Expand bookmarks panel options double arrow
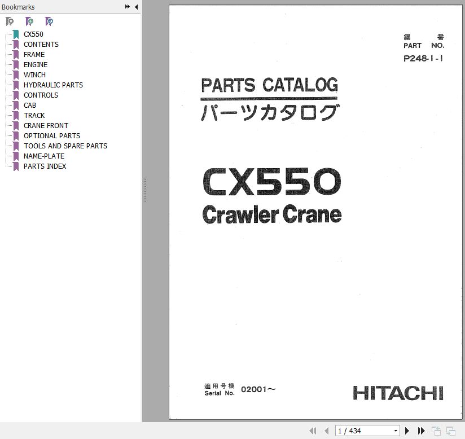Viewport: 465px width, 439px height. tap(127, 7)
